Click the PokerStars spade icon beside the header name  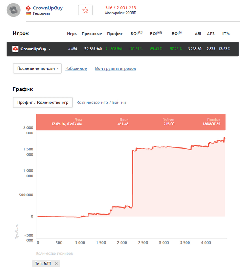28,8
